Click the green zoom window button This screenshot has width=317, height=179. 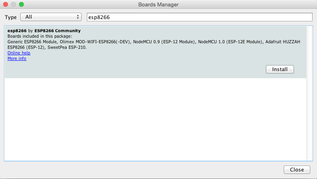pyautogui.click(x=21, y=4)
